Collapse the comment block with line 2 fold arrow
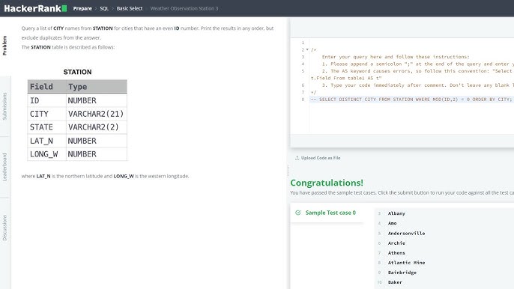Screen dimensions: 514x289 point(307,50)
